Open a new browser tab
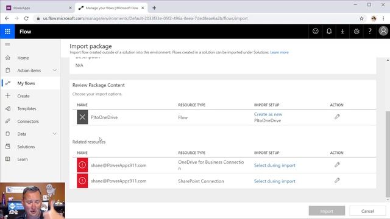The height and width of the screenshot is (219, 390). click(154, 8)
